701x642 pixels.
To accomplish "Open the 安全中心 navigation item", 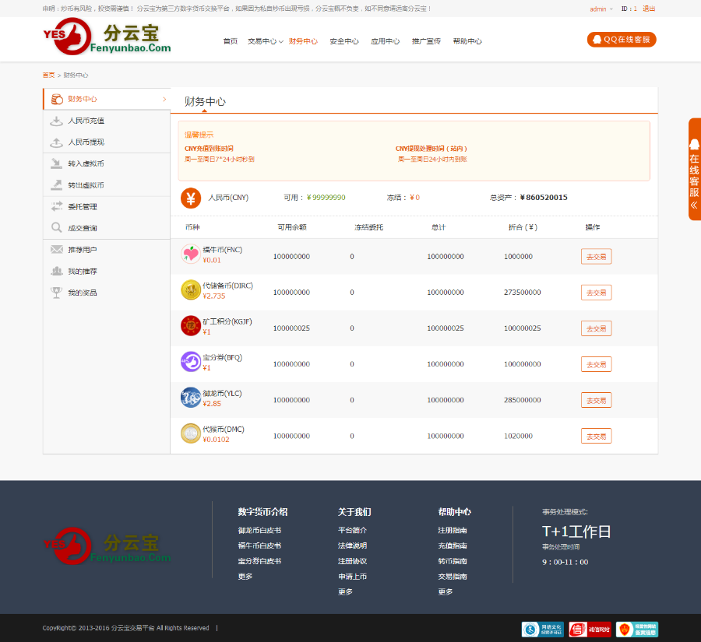I will pos(344,41).
